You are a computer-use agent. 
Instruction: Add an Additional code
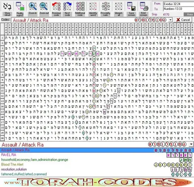tap(80, 9)
